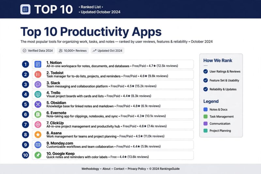The image size is (261, 174).
Task: Click Obsidian's '4.8★ (6.1k reviews)' rating
Action: coord(146,106)
